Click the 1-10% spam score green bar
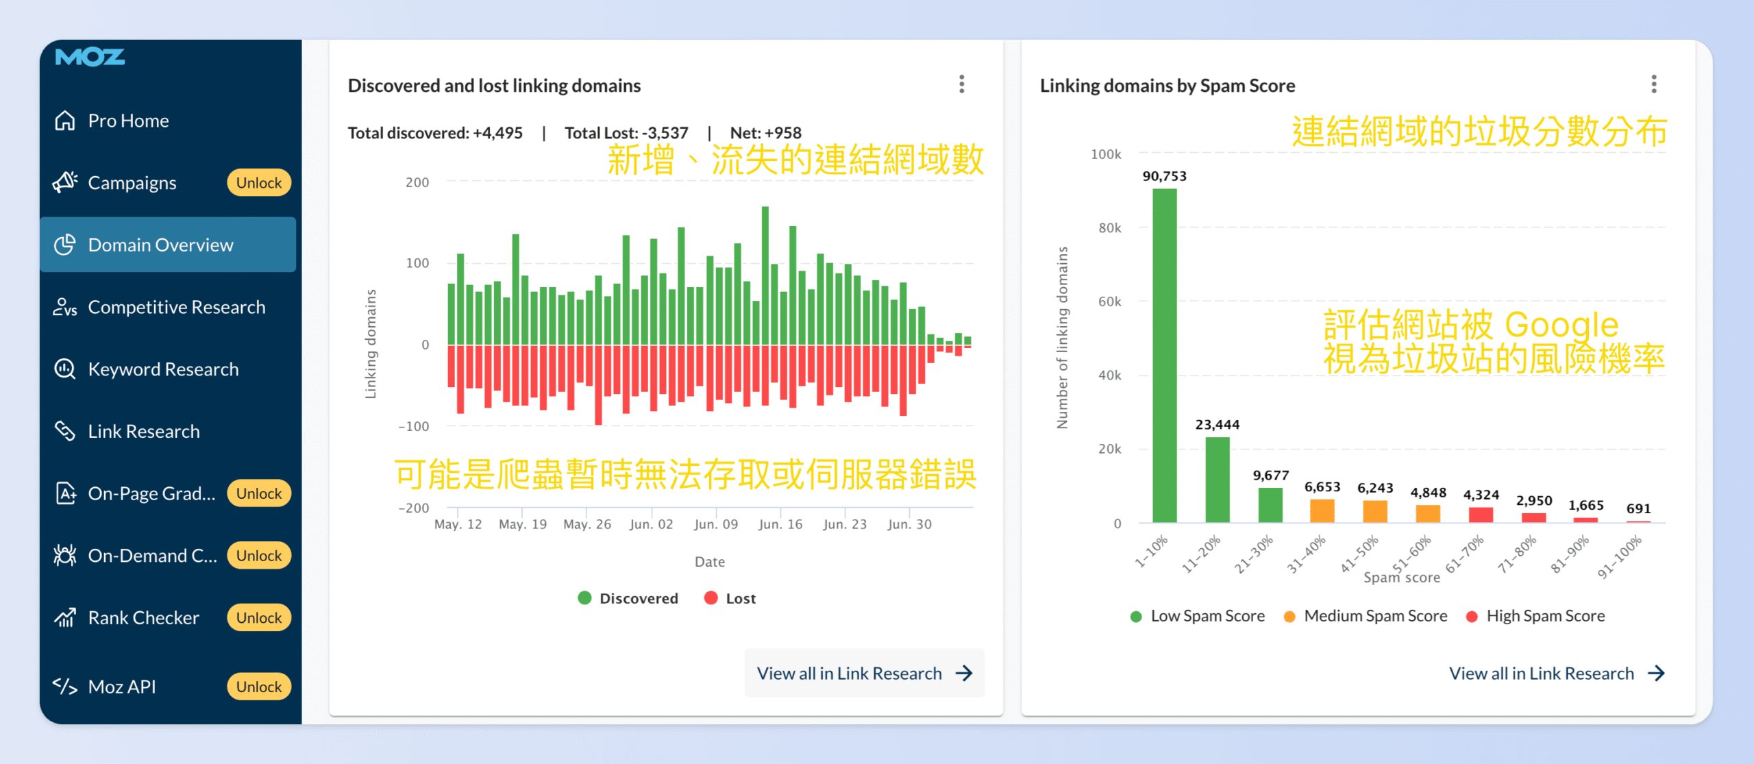 (x=1164, y=356)
